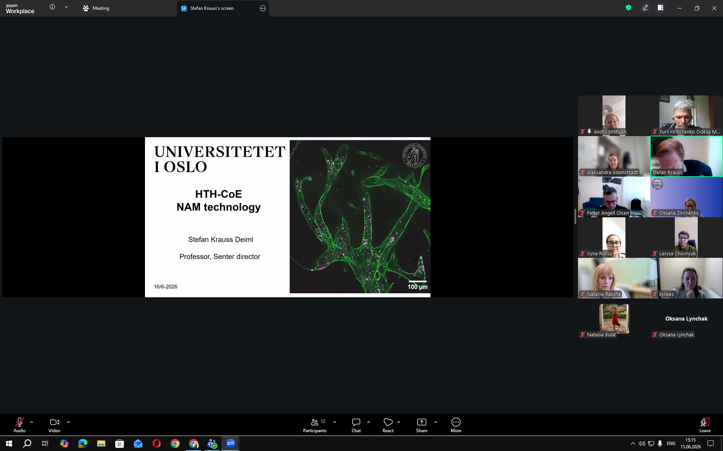
Task: Select Nataliia Bulat profile picture tile
Action: coord(614,319)
